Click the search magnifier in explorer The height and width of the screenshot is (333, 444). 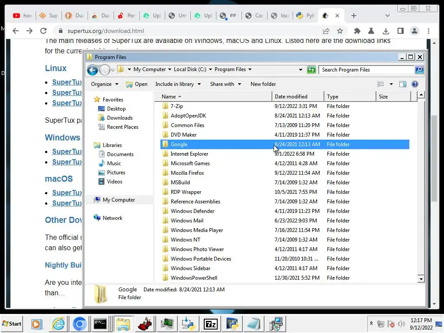pos(419,70)
